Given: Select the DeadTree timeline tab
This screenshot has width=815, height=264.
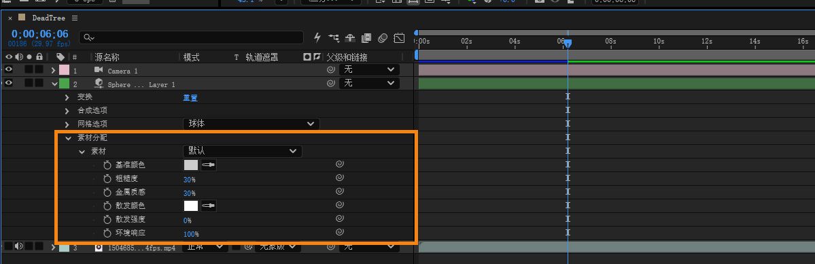Looking at the screenshot, I should 48,18.
